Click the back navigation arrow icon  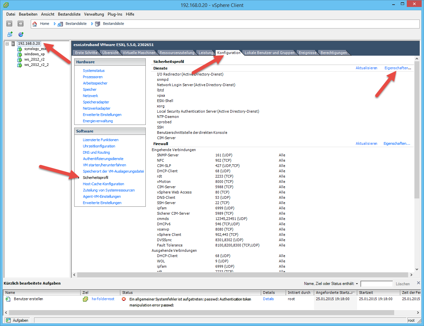click(x=9, y=24)
